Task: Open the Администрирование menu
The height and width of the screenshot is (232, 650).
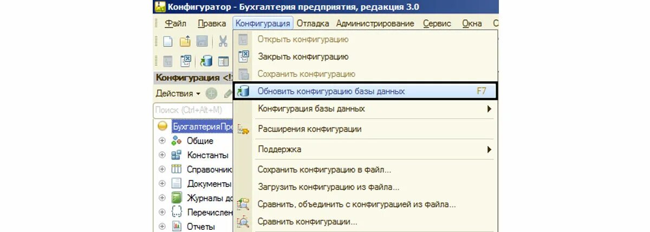Action: [x=375, y=23]
